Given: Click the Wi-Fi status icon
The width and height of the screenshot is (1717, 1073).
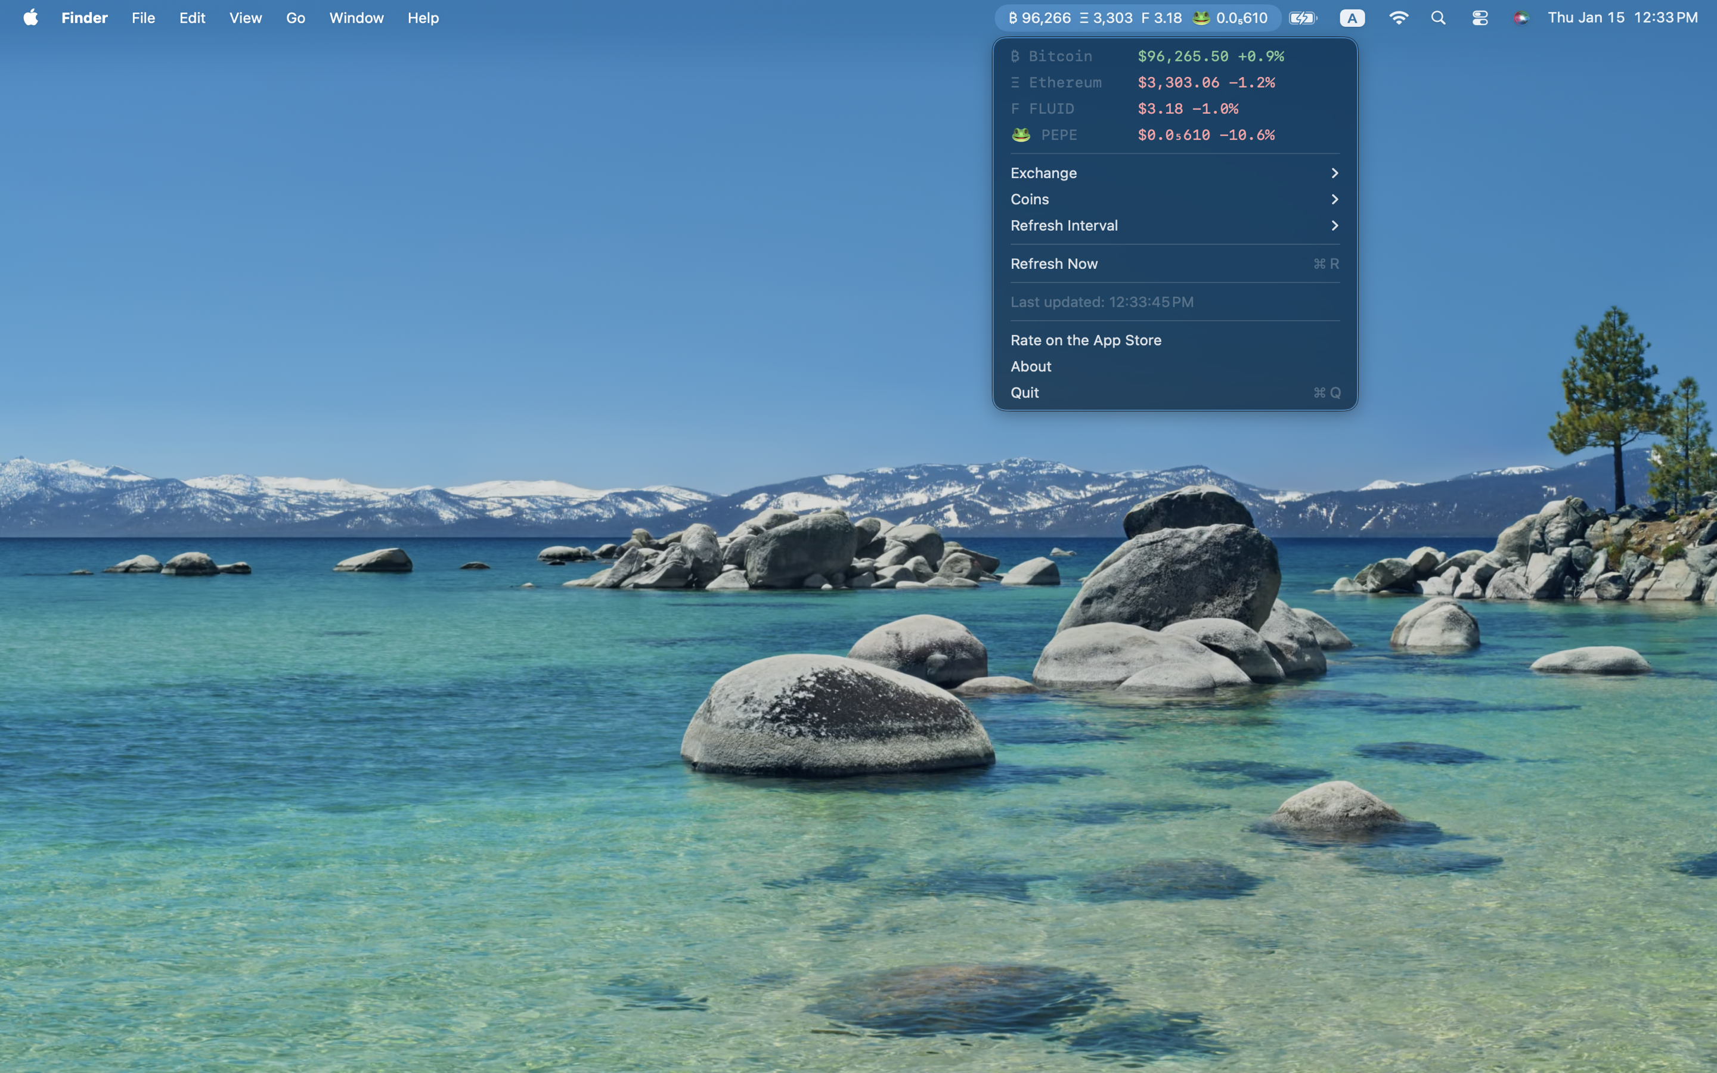Looking at the screenshot, I should [x=1397, y=18].
